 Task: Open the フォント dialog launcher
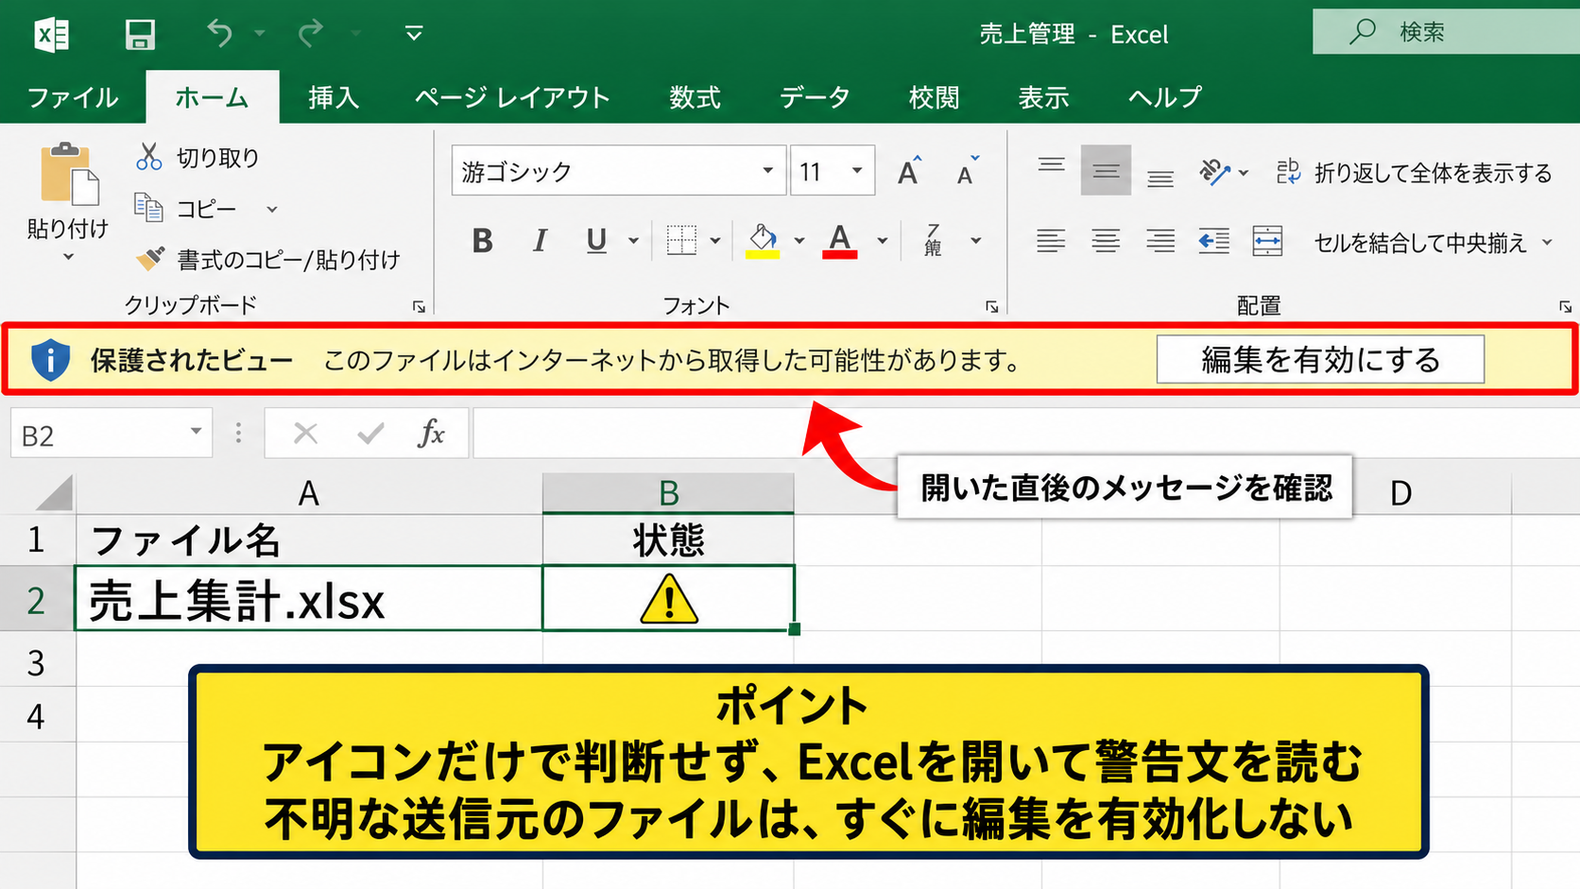tap(991, 306)
